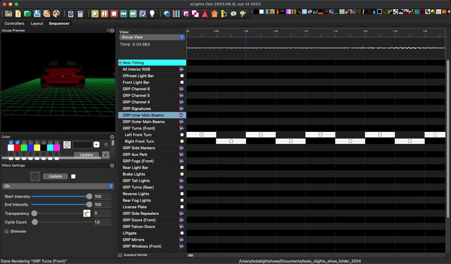Select first effect block on Left Front Turn

pos(201,135)
